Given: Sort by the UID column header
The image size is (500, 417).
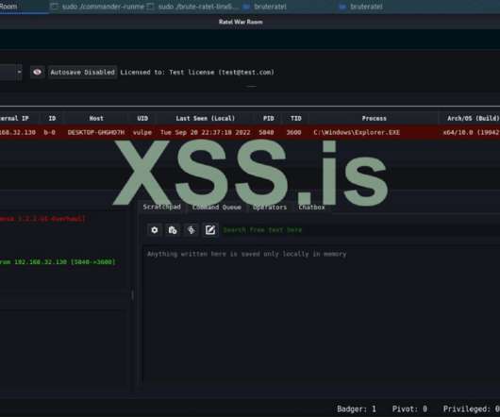Looking at the screenshot, I should point(142,118).
